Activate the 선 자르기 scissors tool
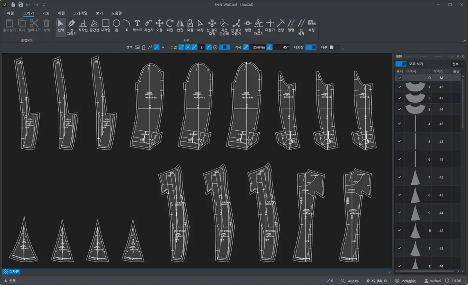This screenshot has height=285, width=468. (x=258, y=27)
